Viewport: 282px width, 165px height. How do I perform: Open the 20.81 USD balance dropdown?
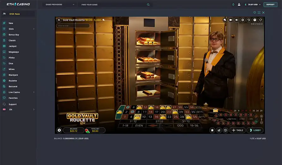tap(253, 4)
